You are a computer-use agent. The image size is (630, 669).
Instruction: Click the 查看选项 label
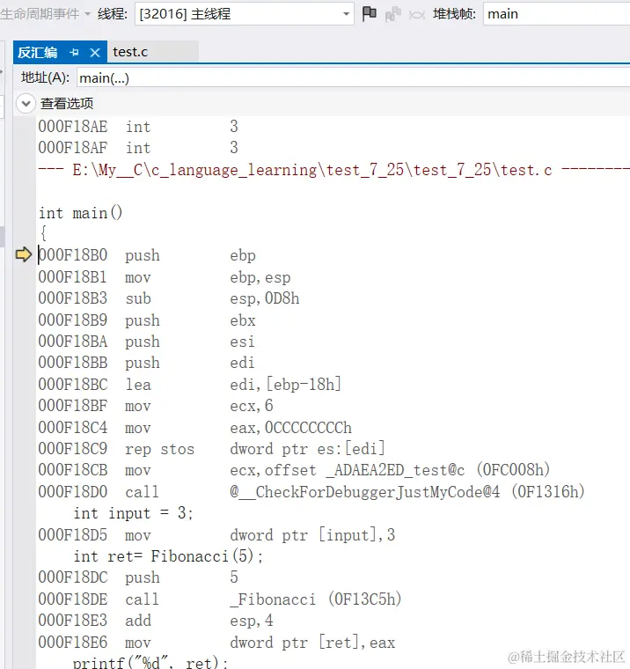click(x=67, y=104)
